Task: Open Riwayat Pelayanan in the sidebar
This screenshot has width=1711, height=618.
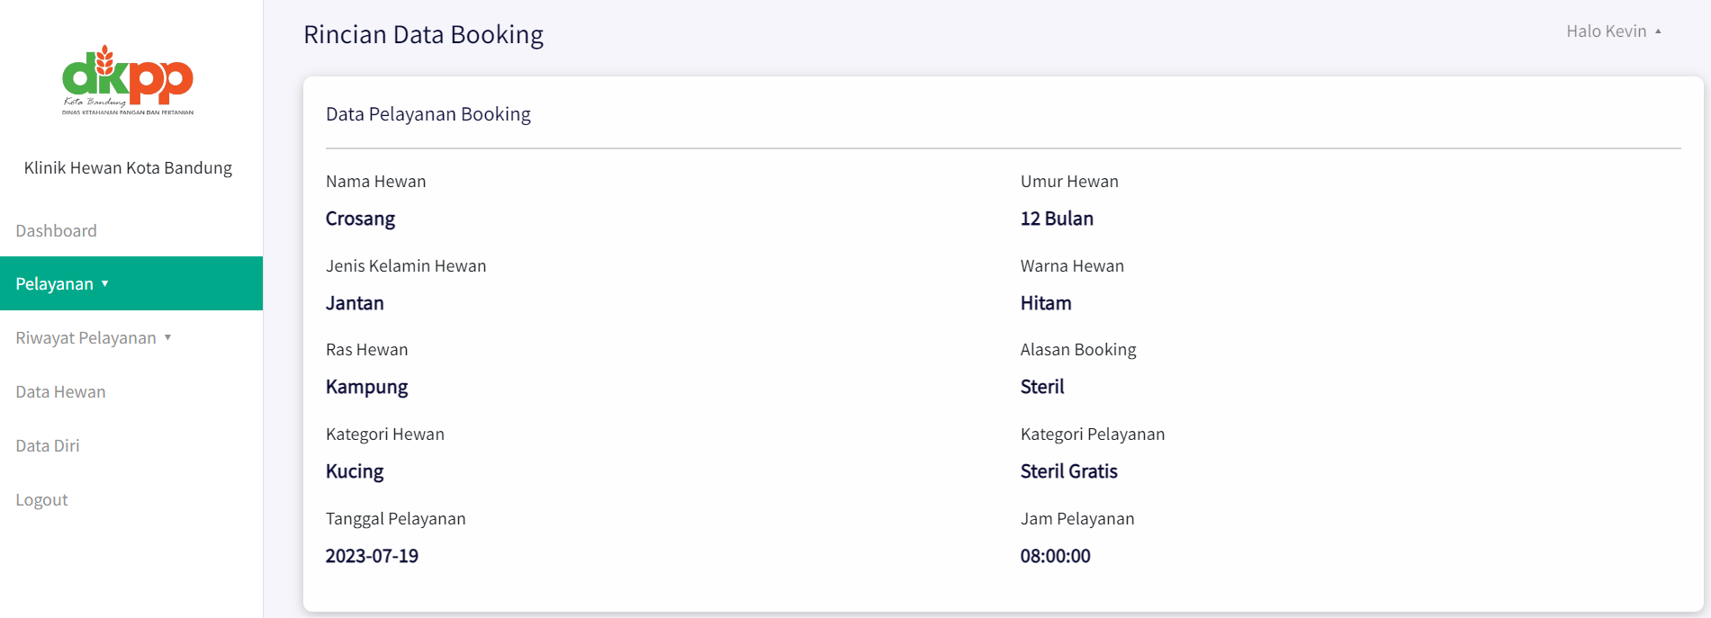Action: pyautogui.click(x=86, y=337)
